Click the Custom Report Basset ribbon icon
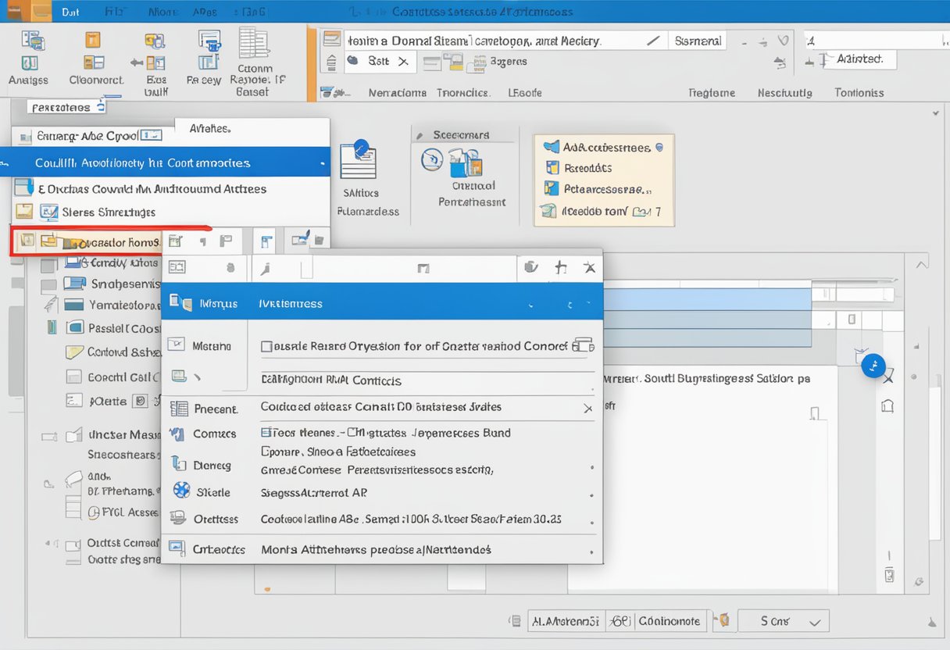 (x=255, y=55)
